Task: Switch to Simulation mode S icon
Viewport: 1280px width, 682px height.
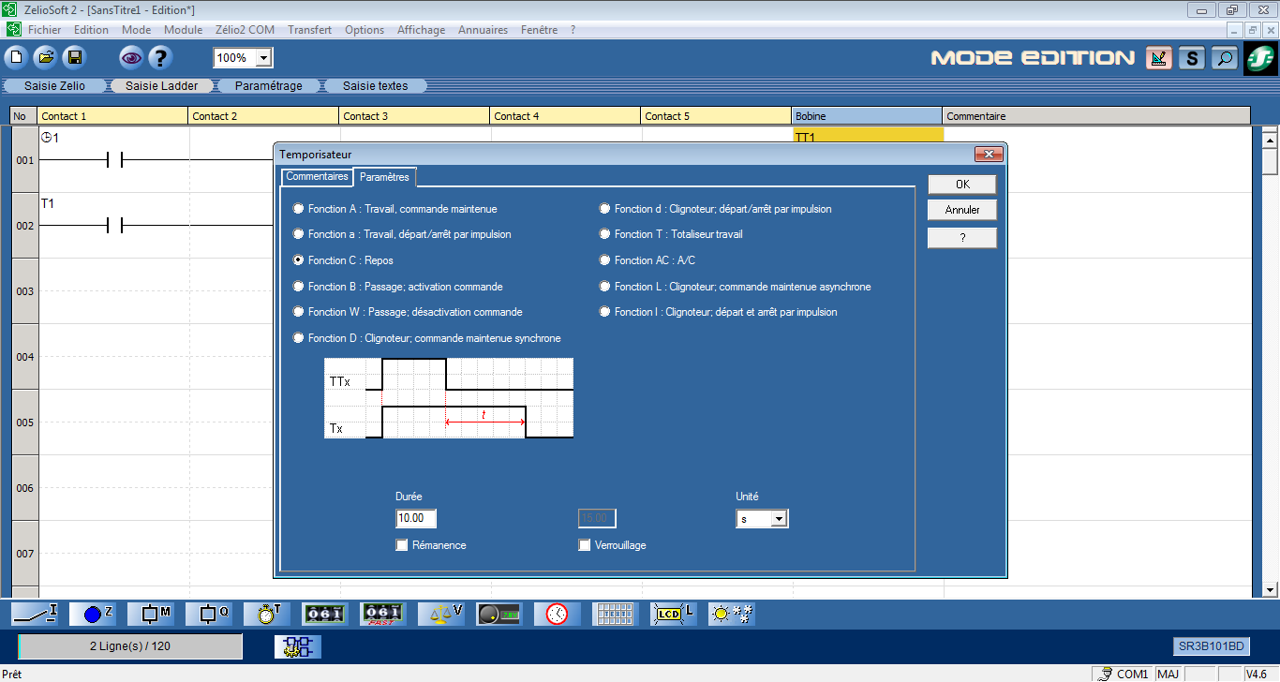Action: click(1192, 58)
